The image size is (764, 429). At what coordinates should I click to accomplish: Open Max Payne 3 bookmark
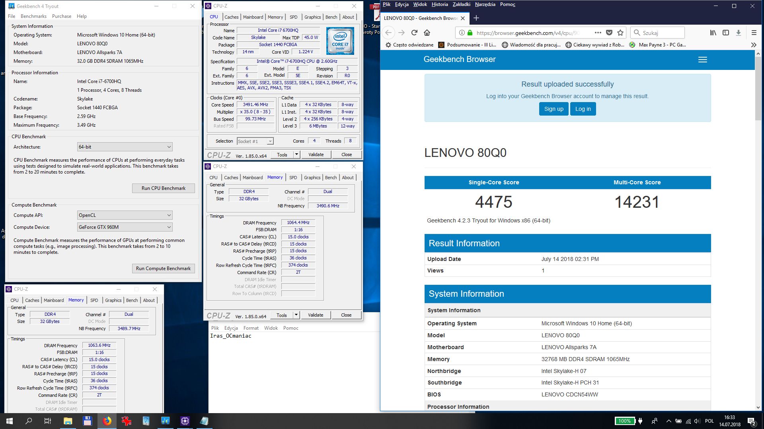tap(657, 45)
